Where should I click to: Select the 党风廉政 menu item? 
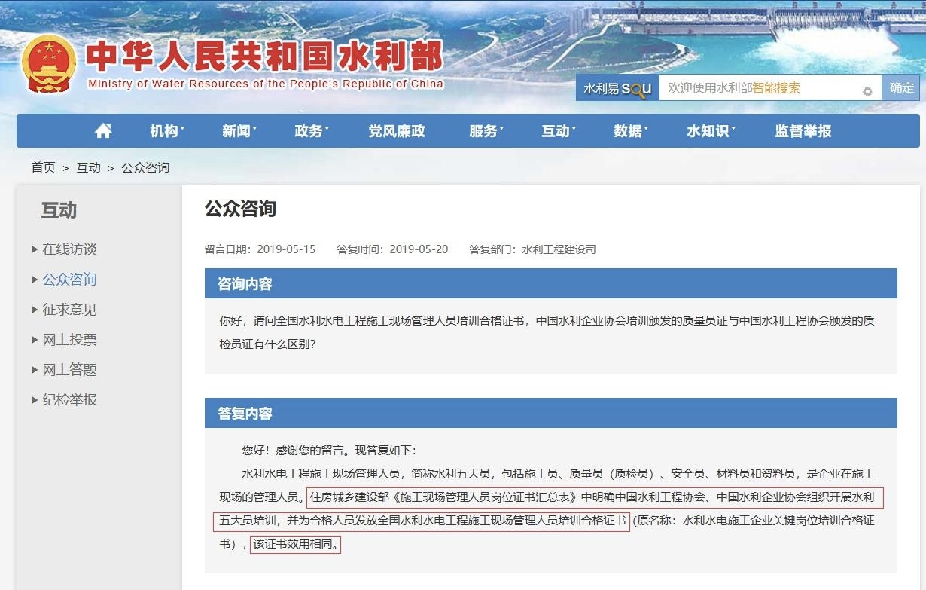tap(397, 130)
